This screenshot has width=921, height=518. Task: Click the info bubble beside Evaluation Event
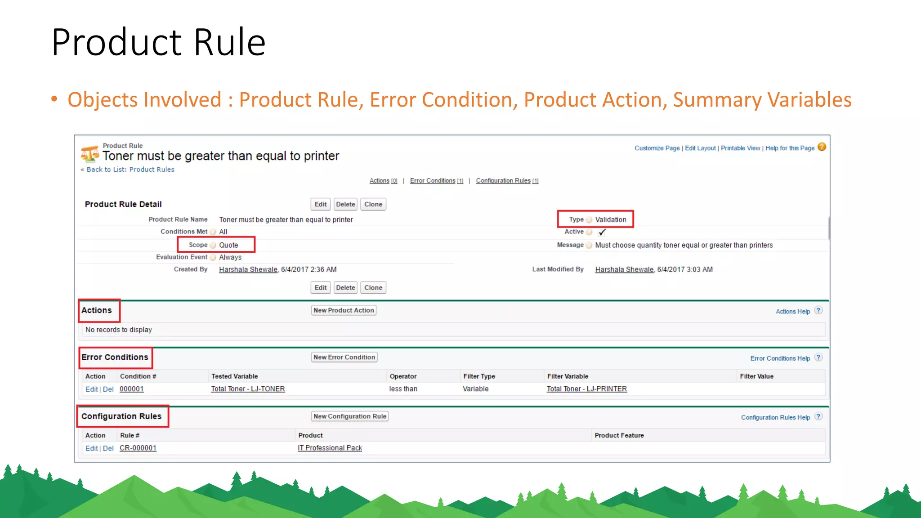(x=213, y=257)
